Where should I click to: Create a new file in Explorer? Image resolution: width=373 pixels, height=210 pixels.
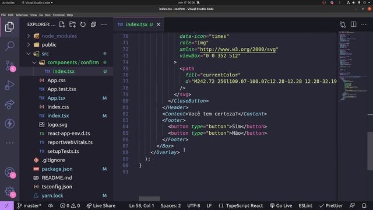coord(62,24)
